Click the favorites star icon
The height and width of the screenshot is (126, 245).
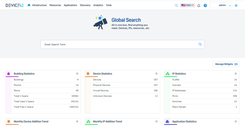click(236, 6)
